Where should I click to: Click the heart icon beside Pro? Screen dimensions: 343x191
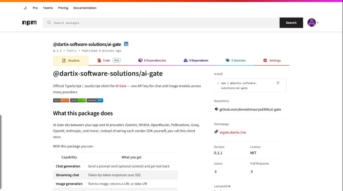[25, 8]
